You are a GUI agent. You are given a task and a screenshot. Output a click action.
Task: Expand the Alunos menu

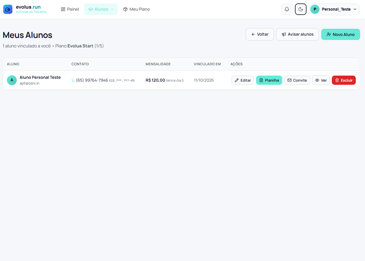pyautogui.click(x=101, y=9)
